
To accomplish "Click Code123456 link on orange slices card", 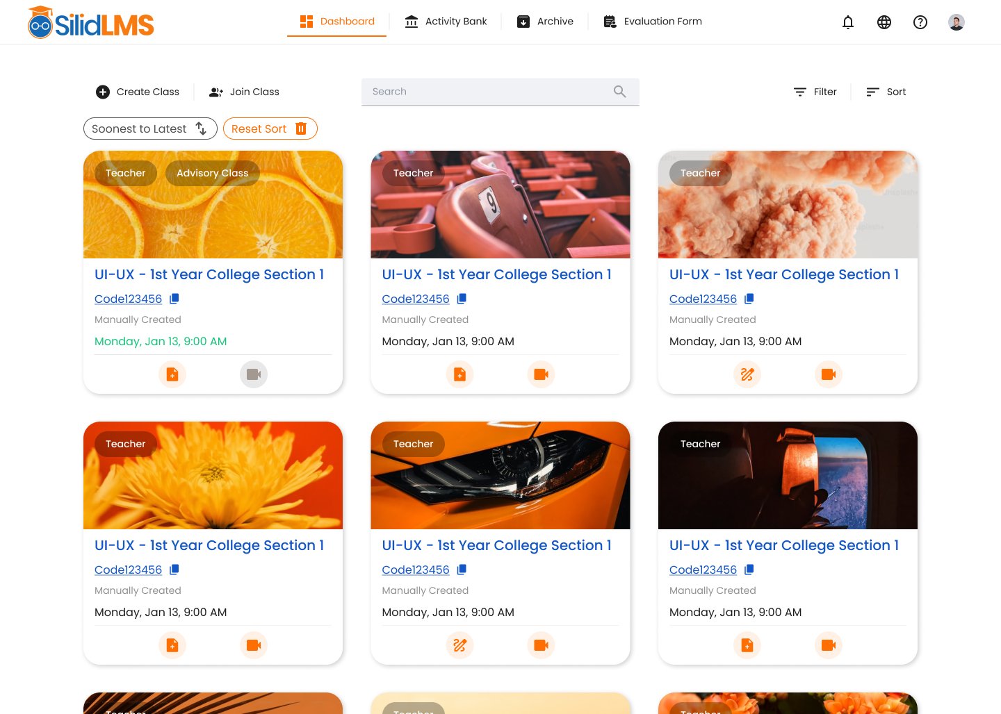I will pos(128,299).
